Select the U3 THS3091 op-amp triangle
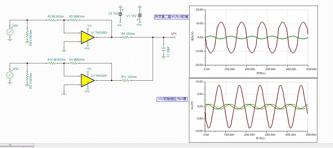Image resolution: width=333 pixels, height=148 pixels. 88,80
